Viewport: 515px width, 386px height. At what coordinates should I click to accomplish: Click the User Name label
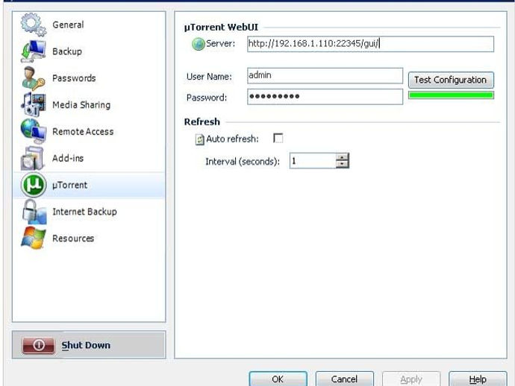[x=209, y=77]
